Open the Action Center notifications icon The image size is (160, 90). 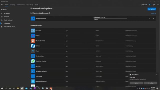pos(157,88)
